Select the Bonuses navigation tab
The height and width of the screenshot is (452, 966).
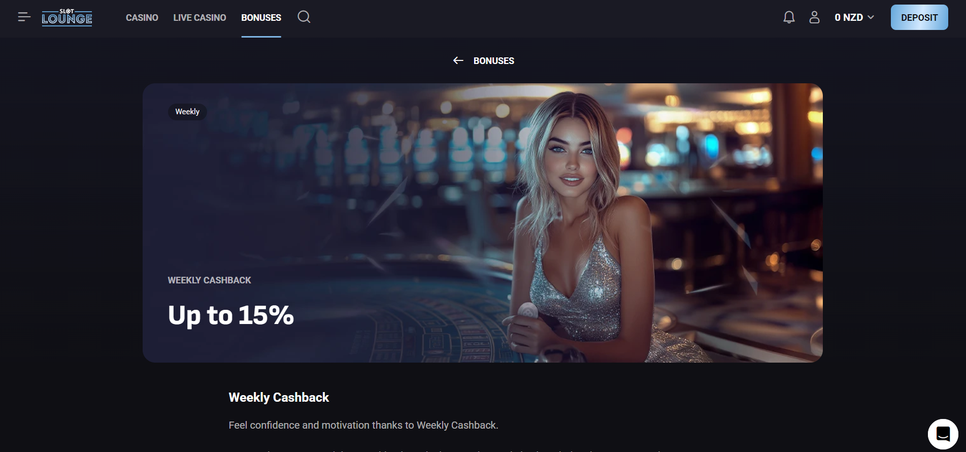(261, 18)
